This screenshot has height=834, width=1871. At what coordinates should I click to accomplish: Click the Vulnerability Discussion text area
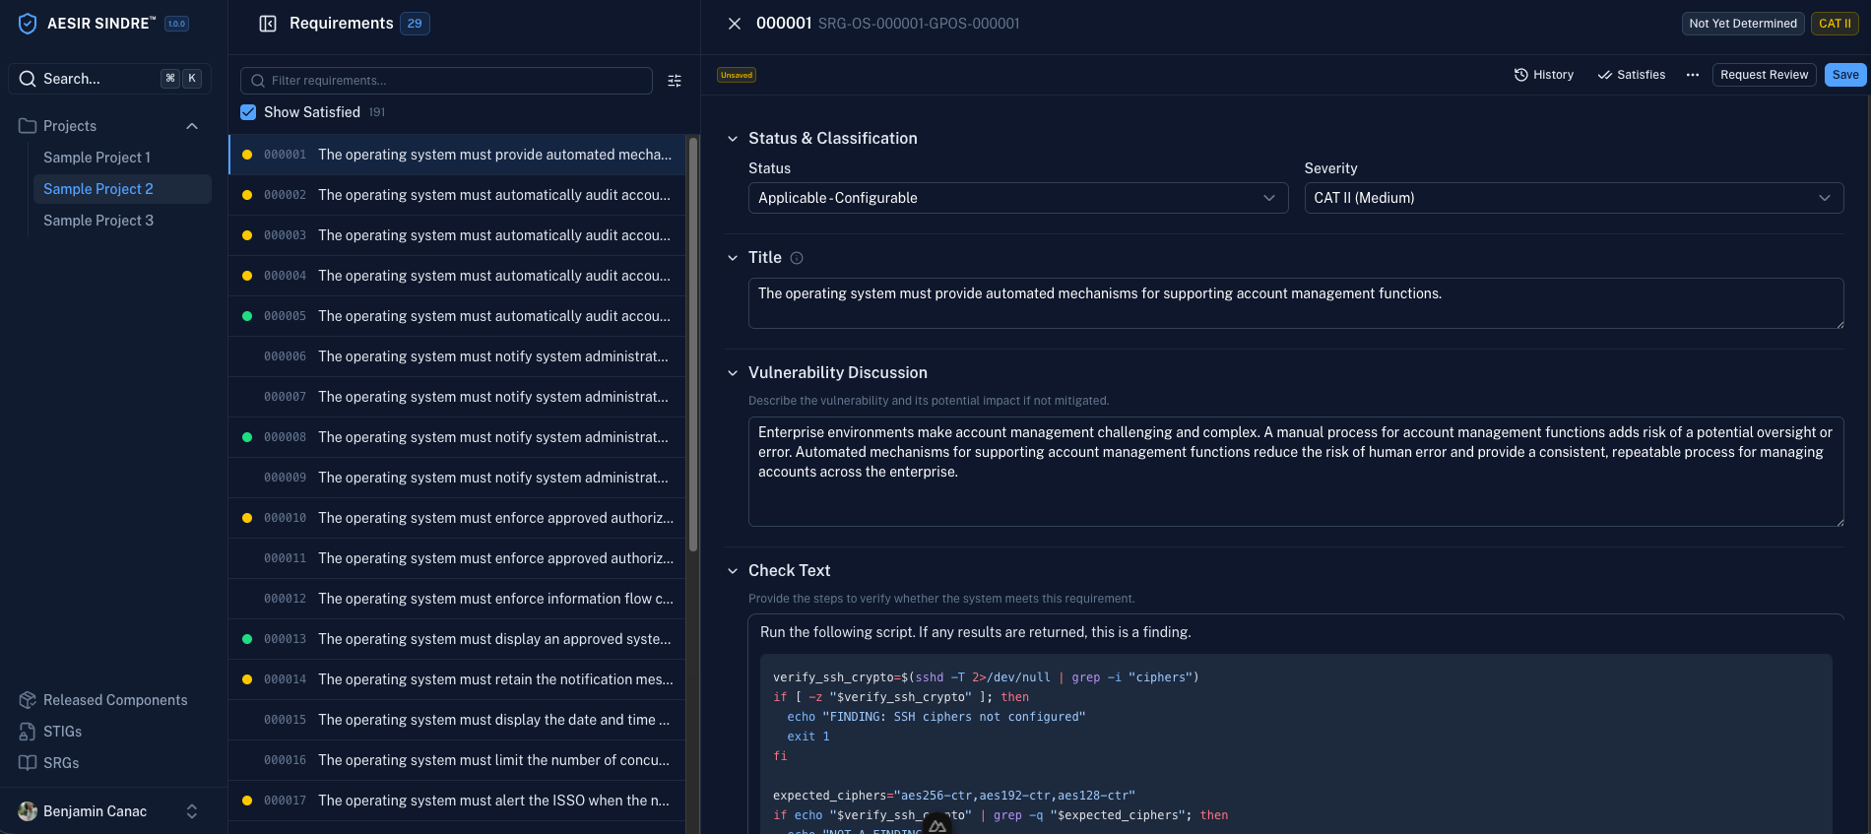1296,472
